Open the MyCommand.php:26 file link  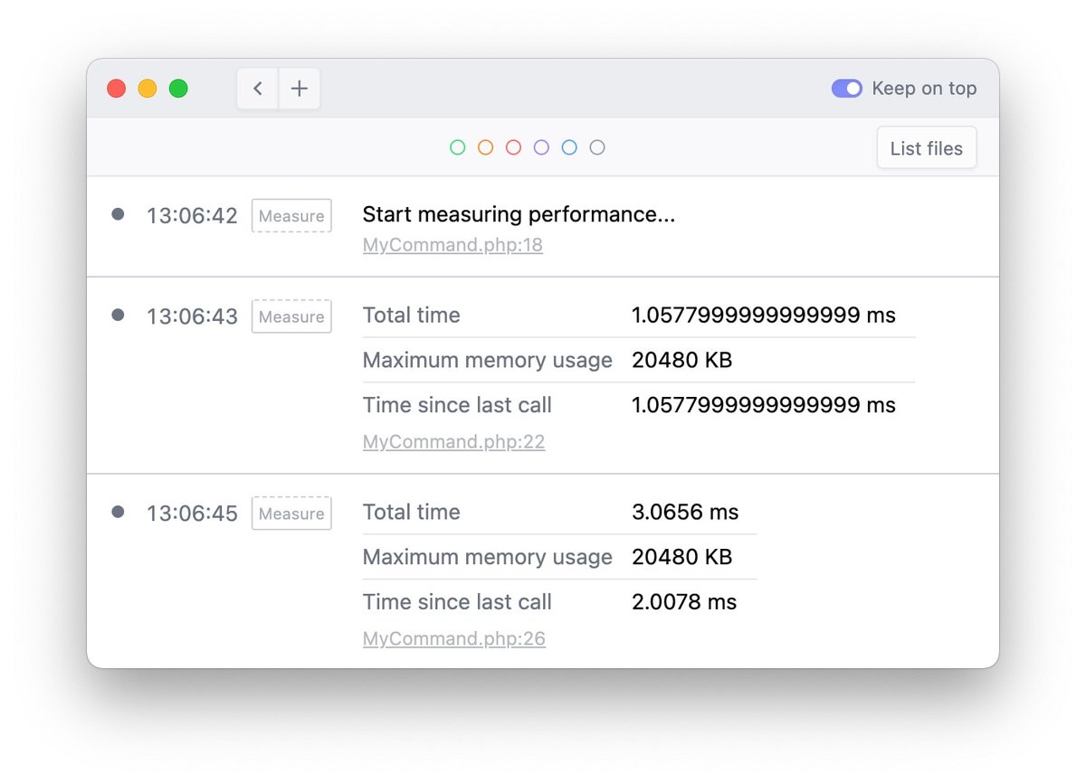(453, 639)
